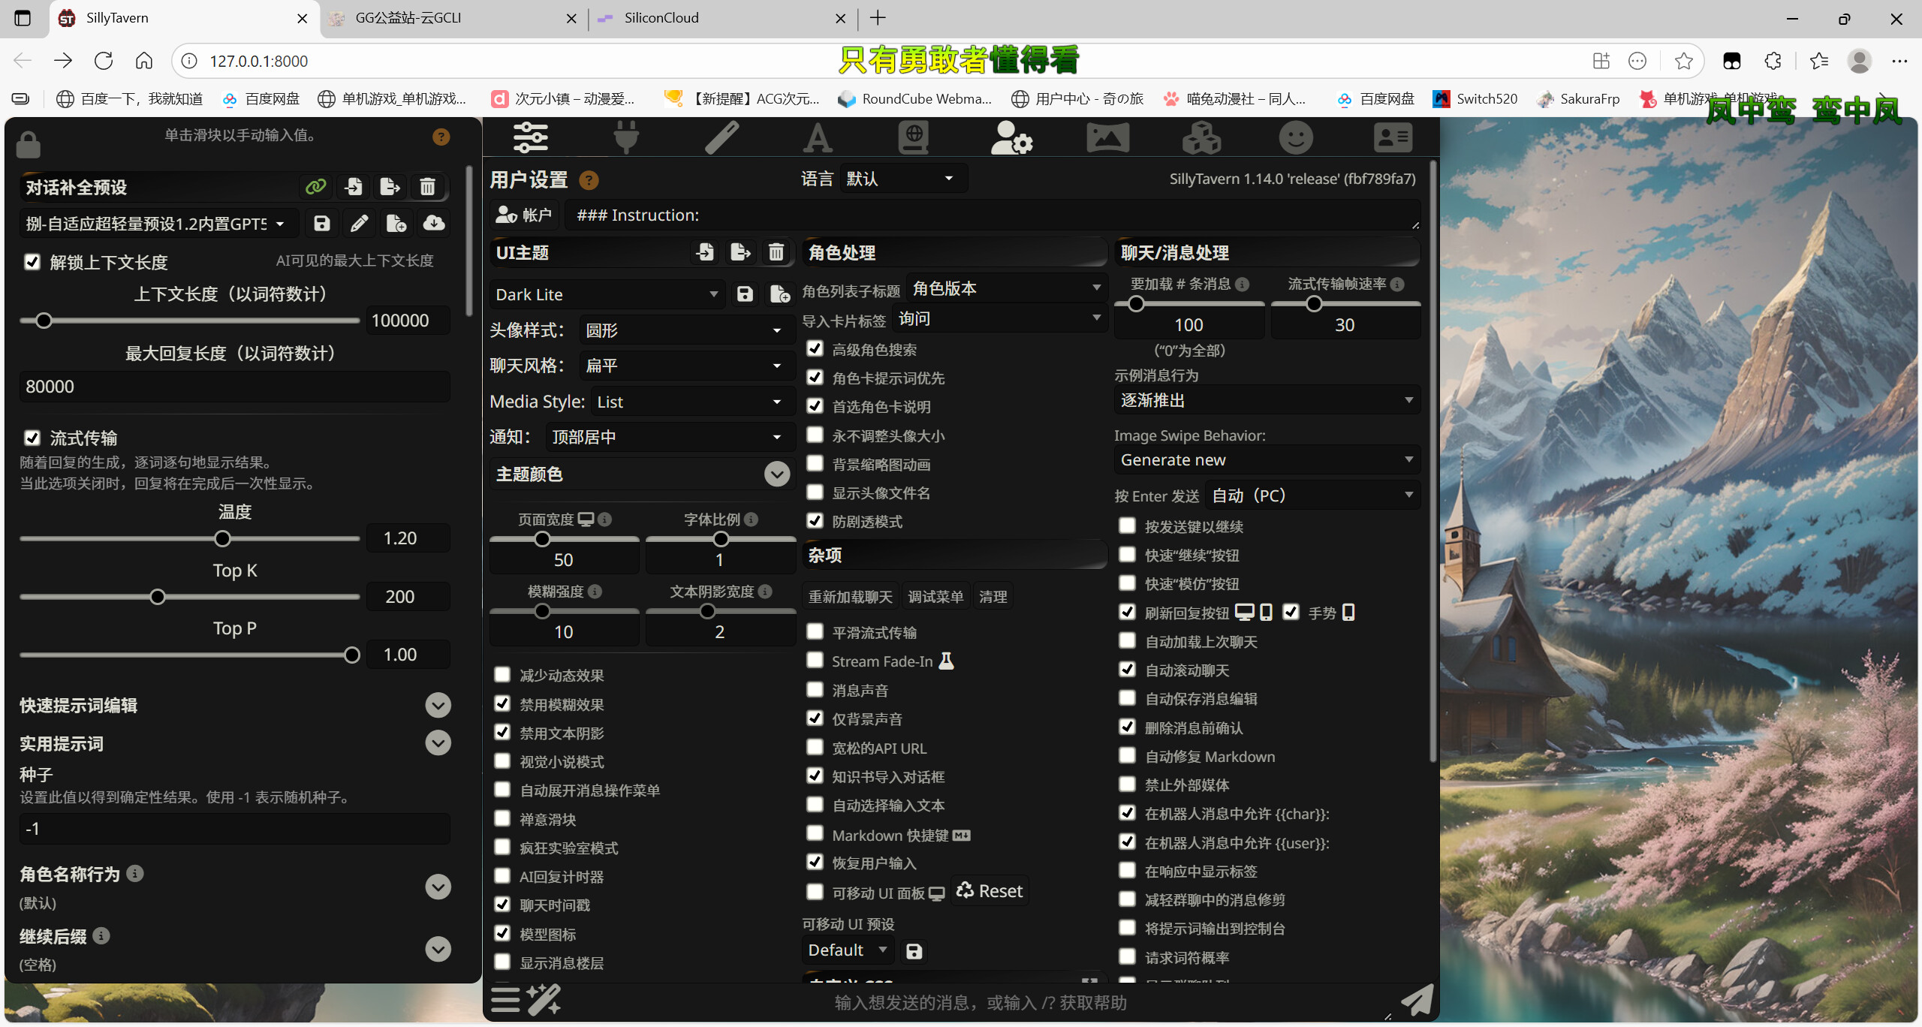Click the 清理 button

(993, 596)
